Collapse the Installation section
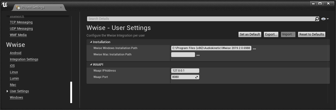The image size is (336, 110). pyautogui.click(x=91, y=42)
